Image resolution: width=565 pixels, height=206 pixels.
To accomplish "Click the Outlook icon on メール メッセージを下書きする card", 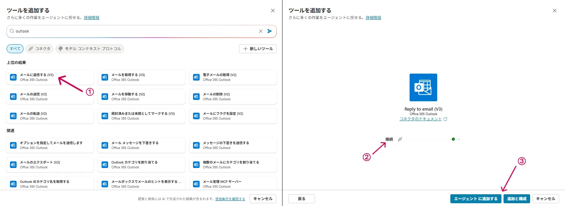I will (x=105, y=146).
